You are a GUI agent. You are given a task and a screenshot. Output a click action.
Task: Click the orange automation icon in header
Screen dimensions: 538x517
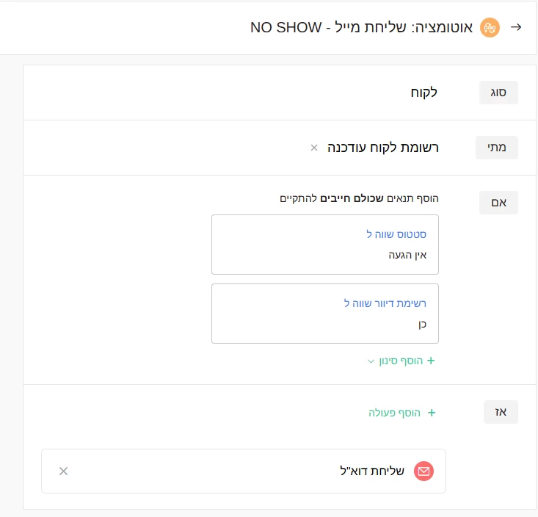pyautogui.click(x=489, y=28)
